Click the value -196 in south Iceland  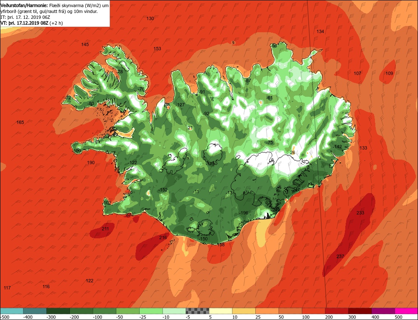click(243, 213)
